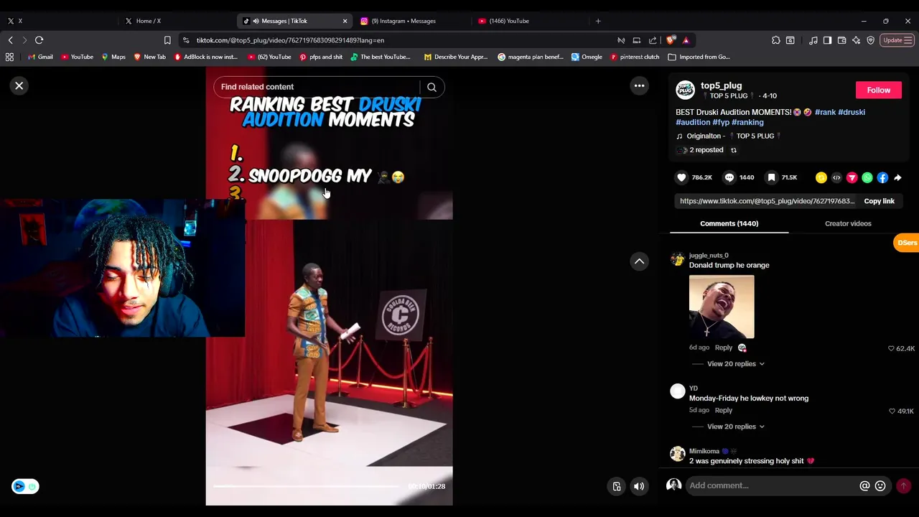Open more share options arrow

[897, 178]
